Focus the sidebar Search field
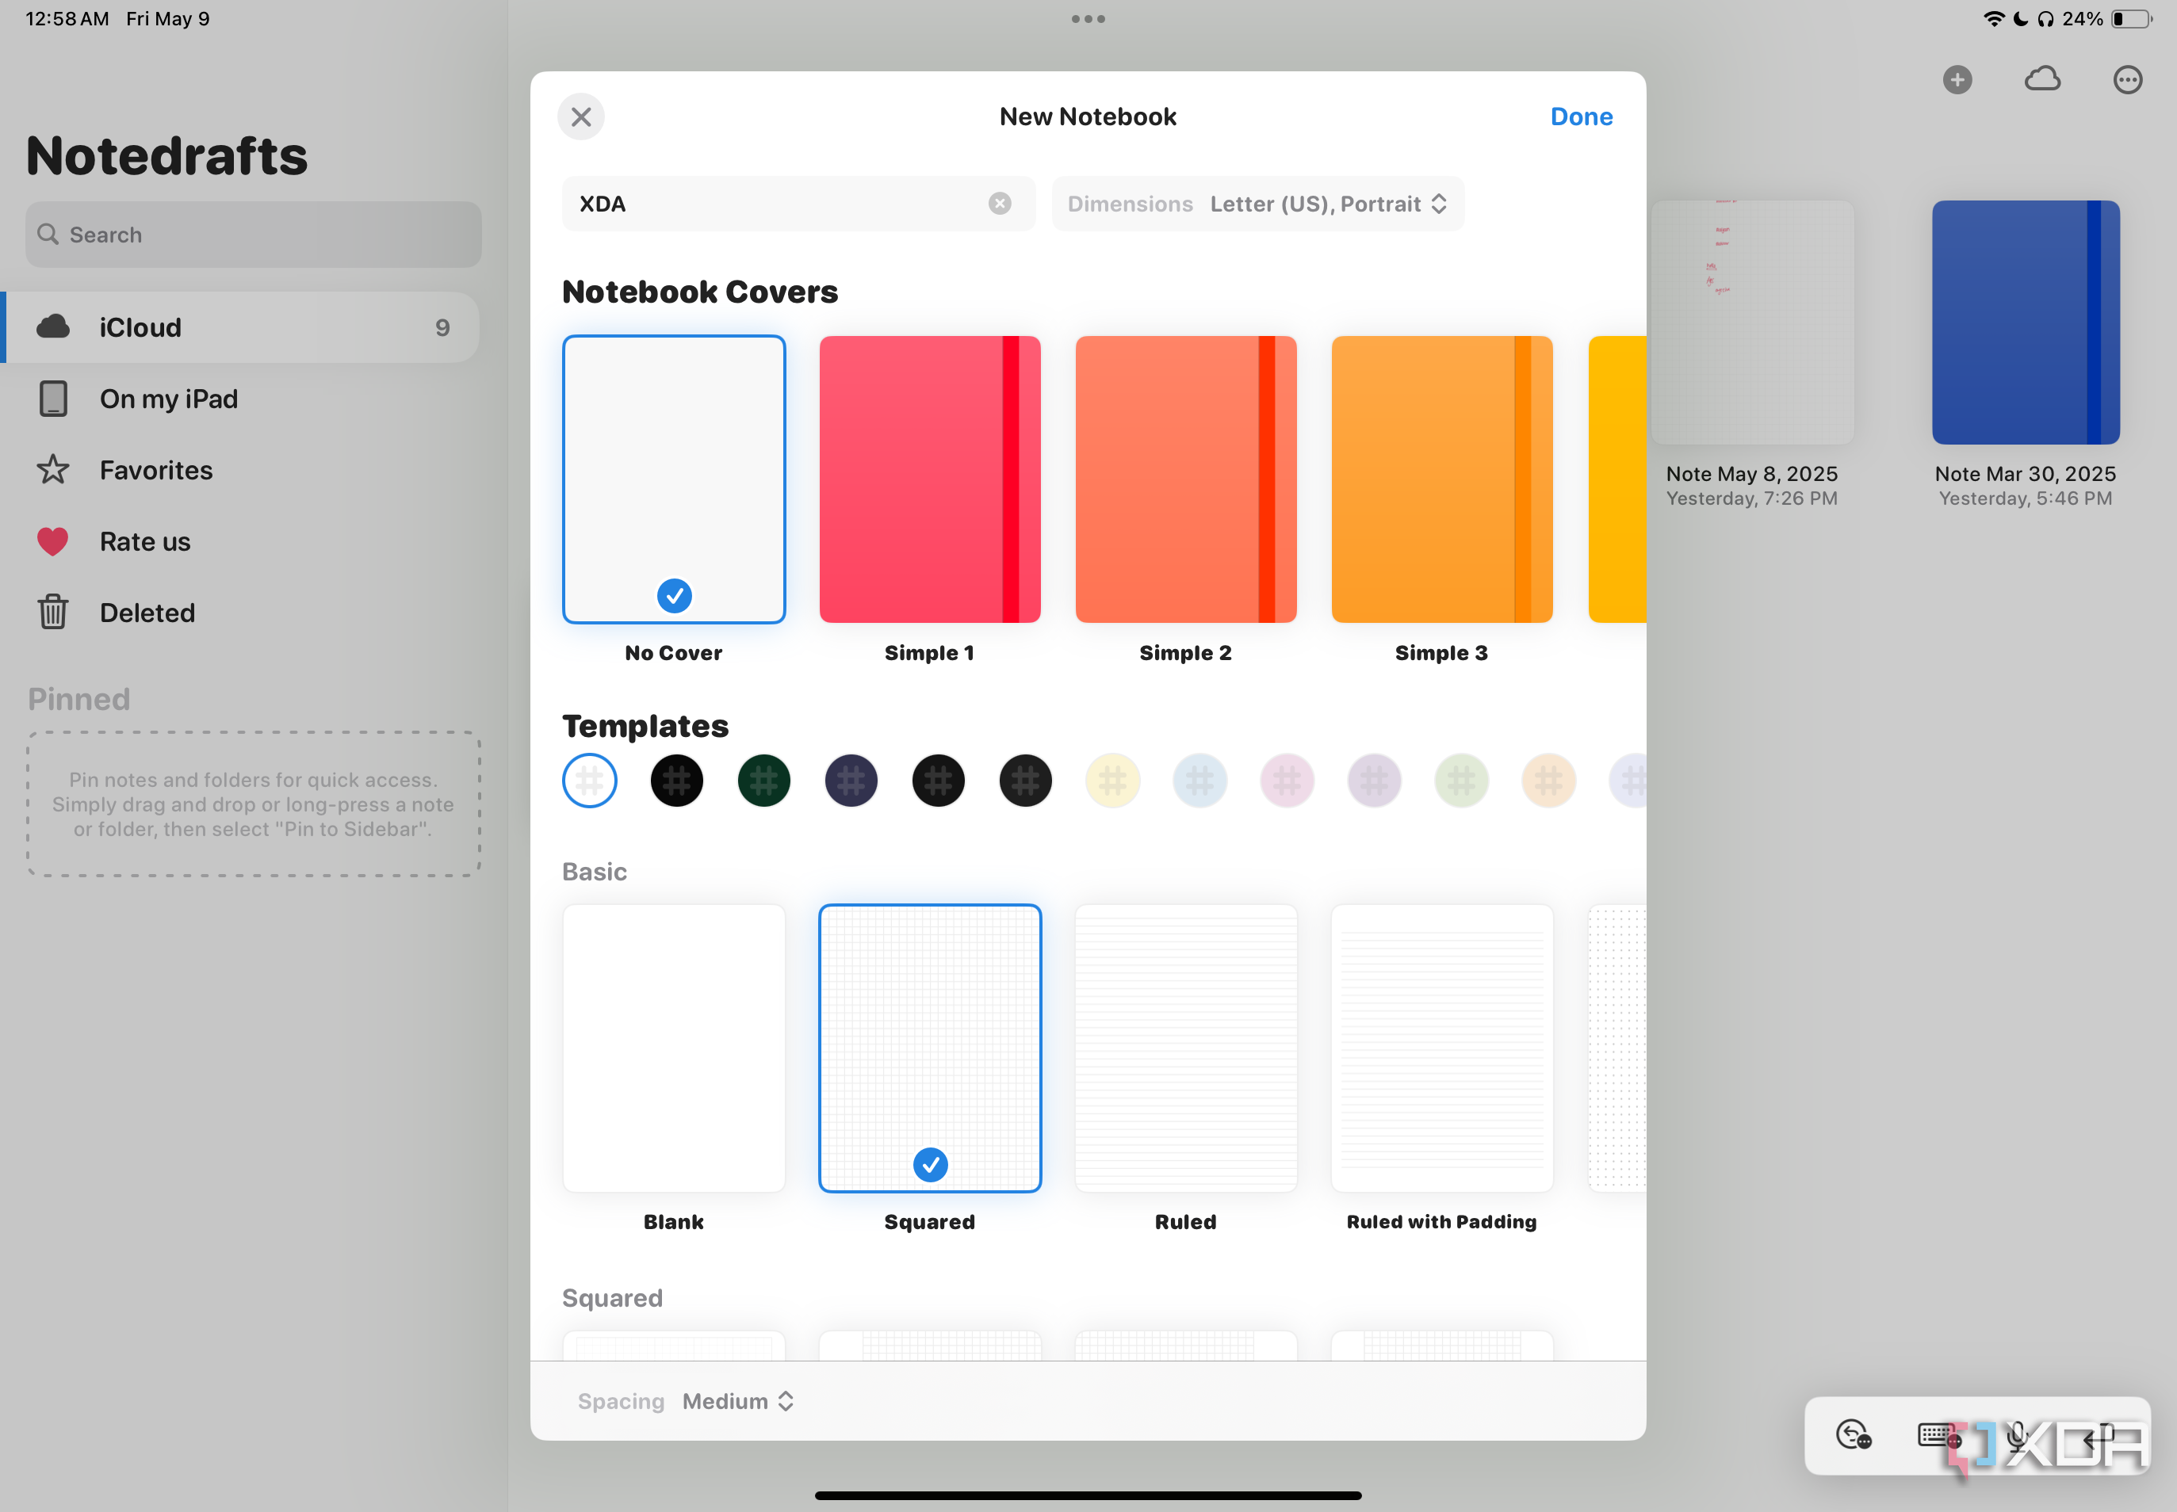2177x1512 pixels. click(x=253, y=234)
